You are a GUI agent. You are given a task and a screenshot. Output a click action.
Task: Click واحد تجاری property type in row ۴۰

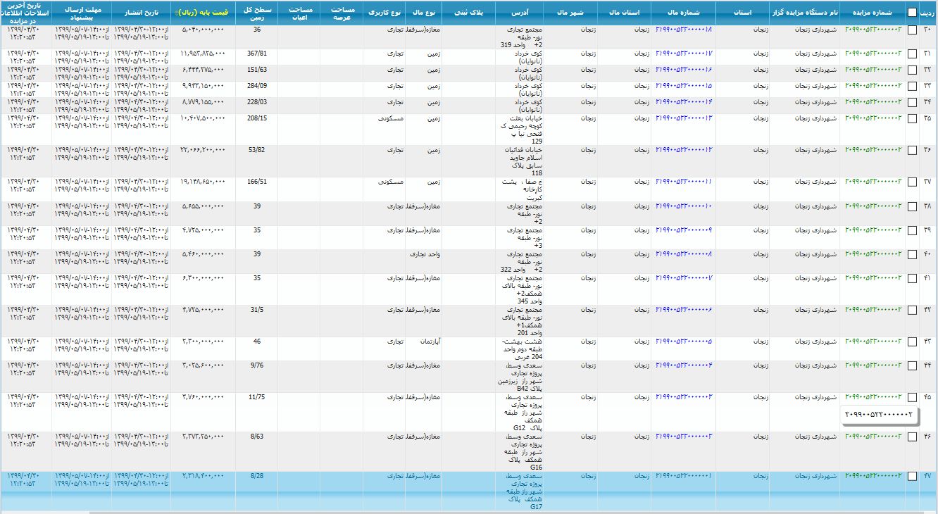tap(425, 254)
